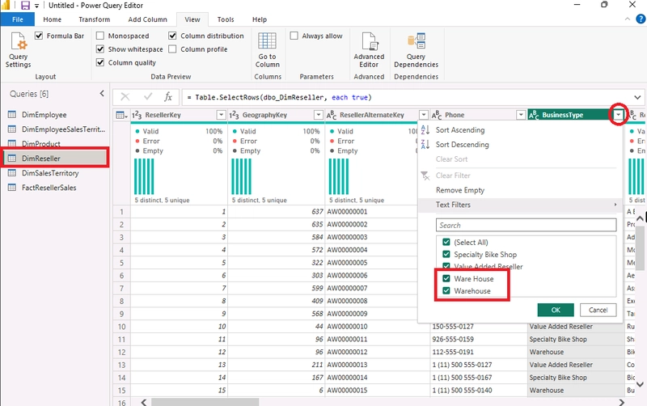Switch to the Tools tab
The width and height of the screenshot is (647, 406).
coord(226,19)
